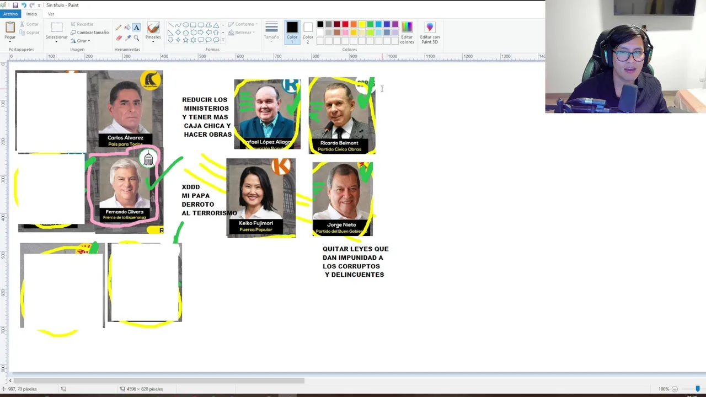The image size is (706, 397).
Task: Click the Save icon in title bar
Action: point(15,5)
